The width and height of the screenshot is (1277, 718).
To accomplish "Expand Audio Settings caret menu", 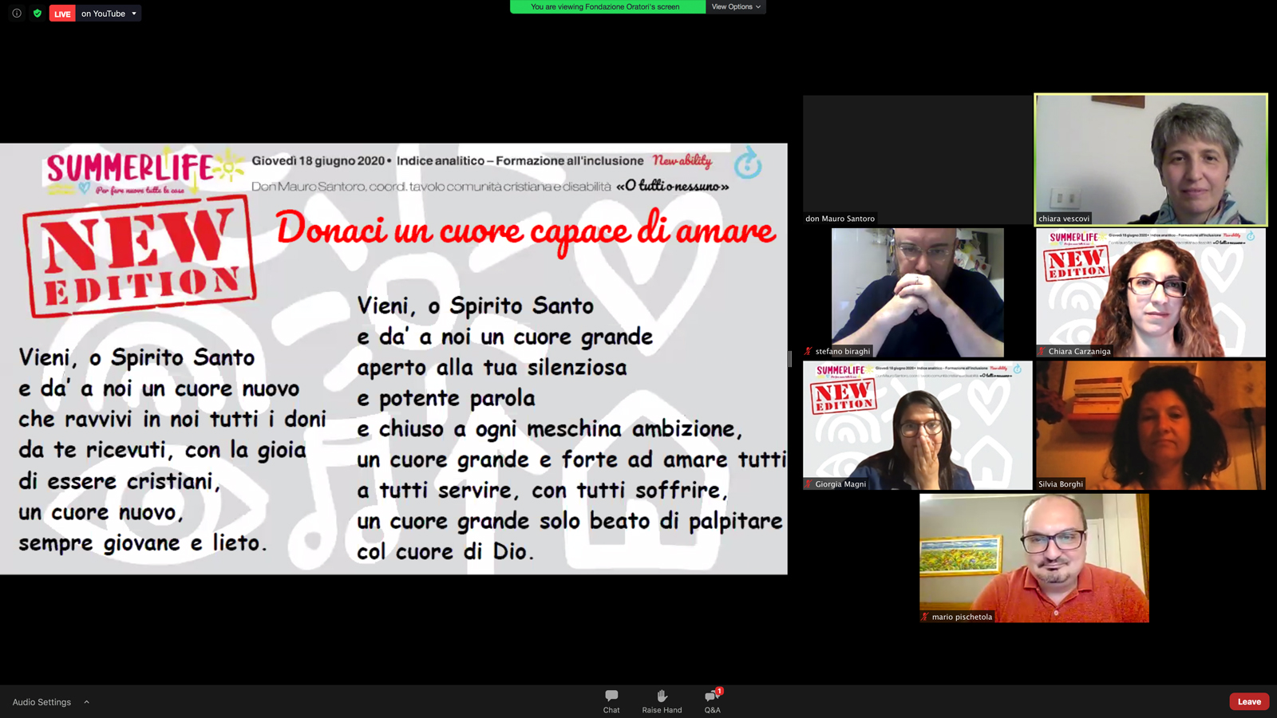I will 86,702.
